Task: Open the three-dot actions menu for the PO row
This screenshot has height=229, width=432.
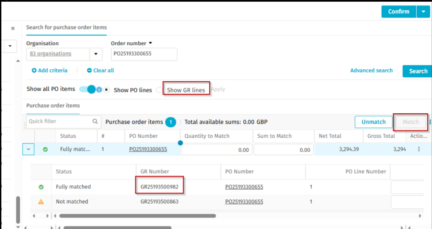Action: 419,149
